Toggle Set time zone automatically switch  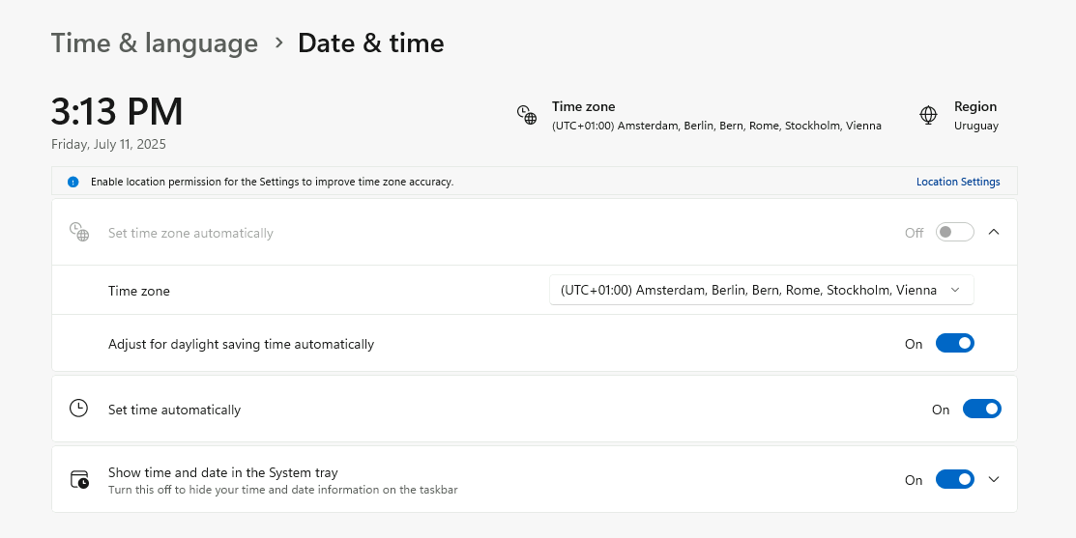point(954,233)
